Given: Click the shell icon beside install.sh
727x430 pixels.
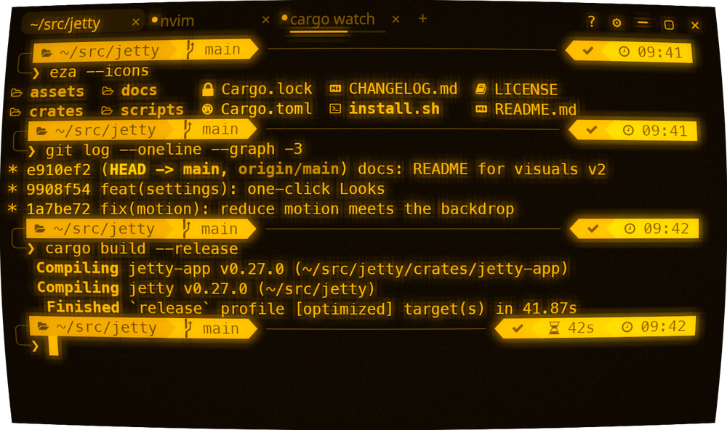Looking at the screenshot, I should 335,108.
